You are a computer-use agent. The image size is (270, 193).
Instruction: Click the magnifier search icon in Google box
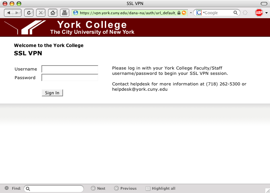(236, 13)
